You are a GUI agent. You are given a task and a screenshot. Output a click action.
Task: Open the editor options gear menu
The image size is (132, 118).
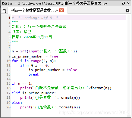[127, 11]
